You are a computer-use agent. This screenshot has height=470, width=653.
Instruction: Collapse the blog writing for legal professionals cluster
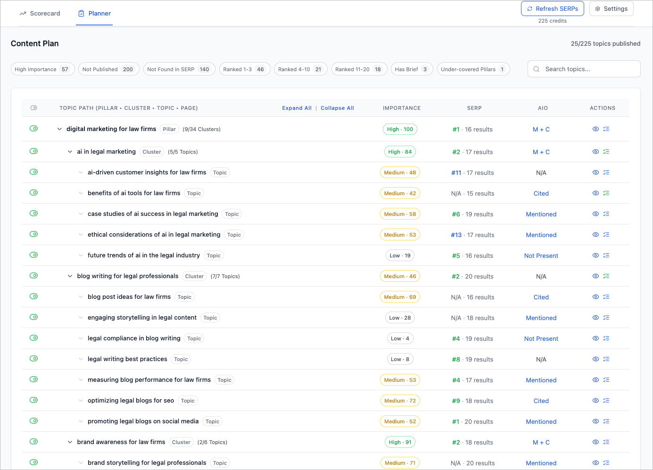pyautogui.click(x=70, y=276)
